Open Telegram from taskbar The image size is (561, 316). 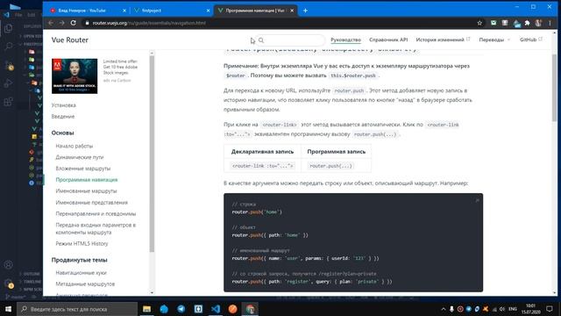(x=181, y=309)
